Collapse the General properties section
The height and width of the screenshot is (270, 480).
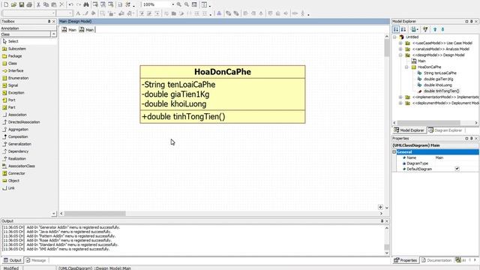coord(394,151)
